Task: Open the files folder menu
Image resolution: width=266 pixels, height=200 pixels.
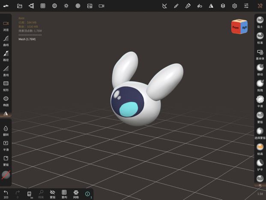Action: (x=20, y=6)
